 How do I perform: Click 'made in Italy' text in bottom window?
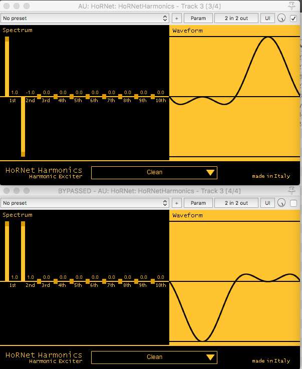[271, 360]
